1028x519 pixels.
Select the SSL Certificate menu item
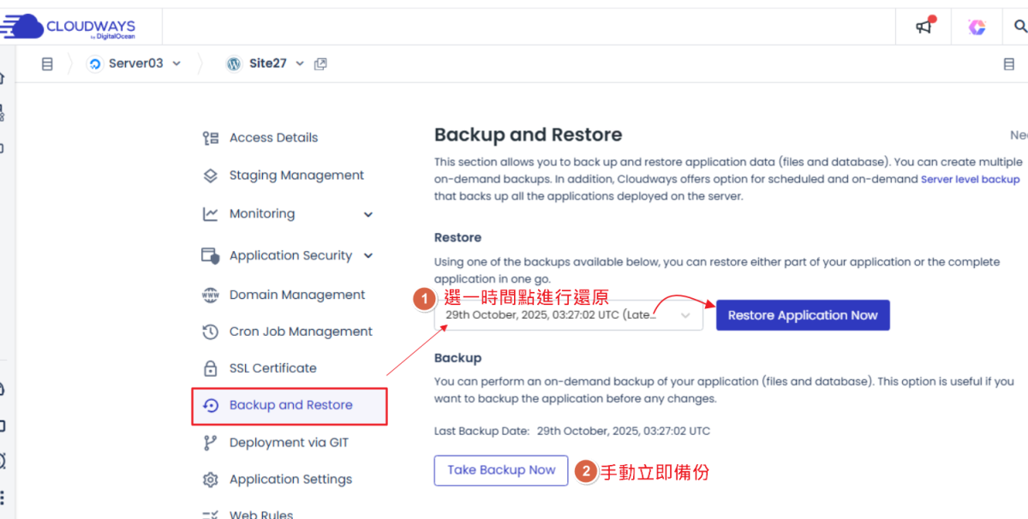pyautogui.click(x=272, y=368)
